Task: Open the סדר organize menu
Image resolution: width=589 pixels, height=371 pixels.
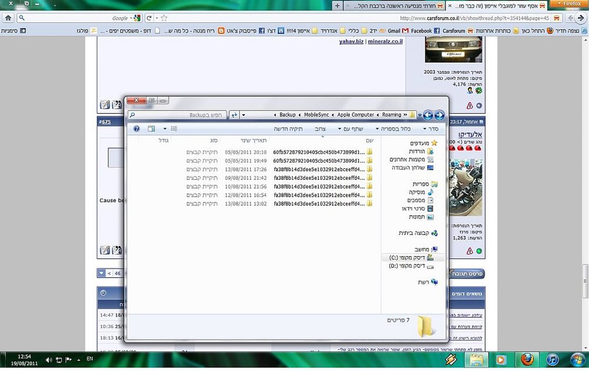Action: (431, 129)
